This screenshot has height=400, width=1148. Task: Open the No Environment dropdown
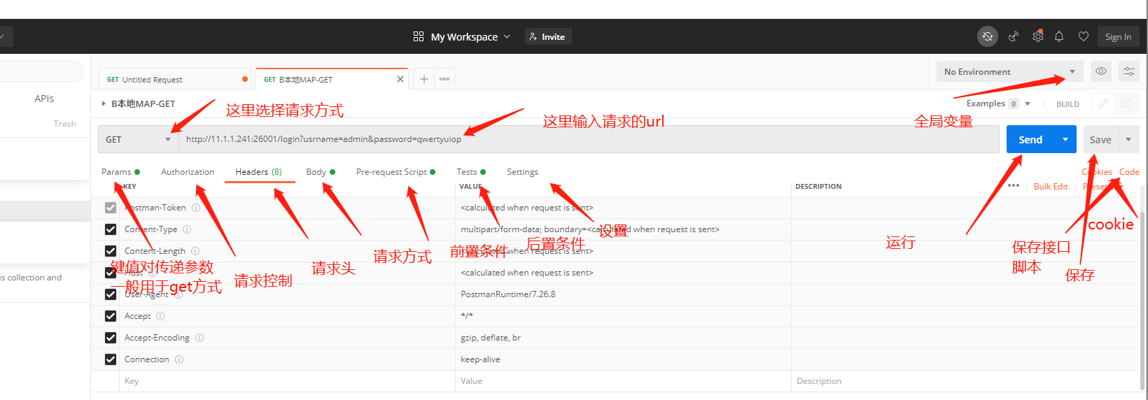click(1009, 71)
